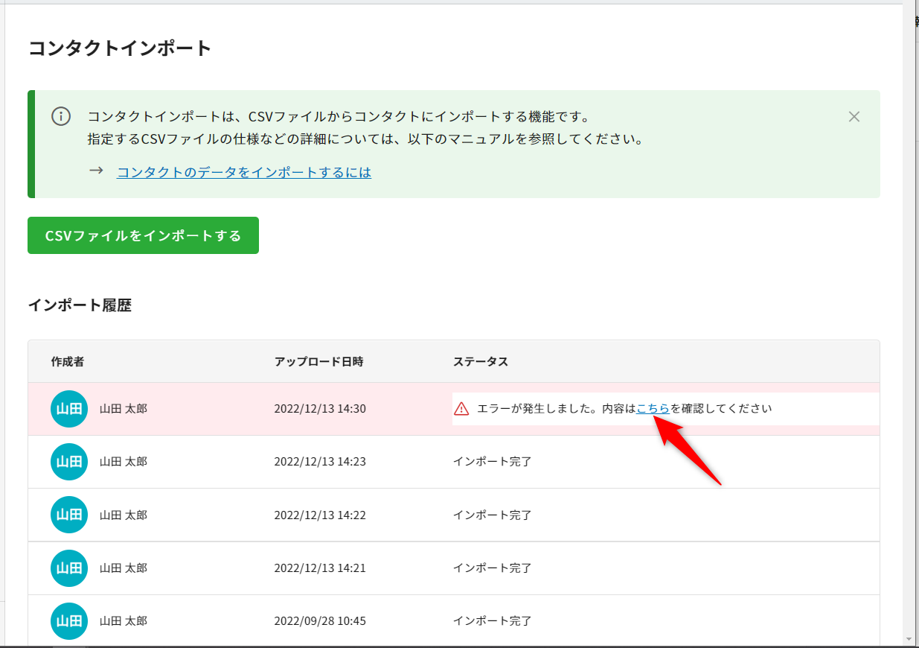Dismiss the green information banner
This screenshot has height=648, width=919.
854,116
